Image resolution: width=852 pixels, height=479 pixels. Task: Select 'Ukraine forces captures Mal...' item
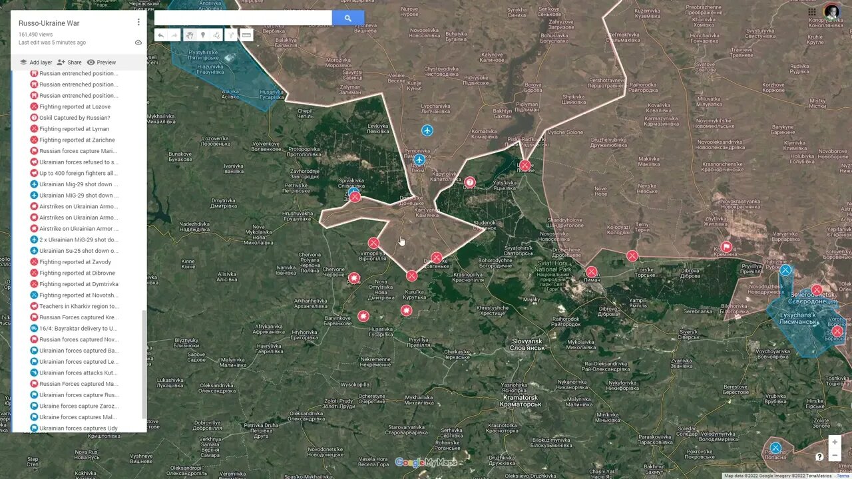click(75, 417)
